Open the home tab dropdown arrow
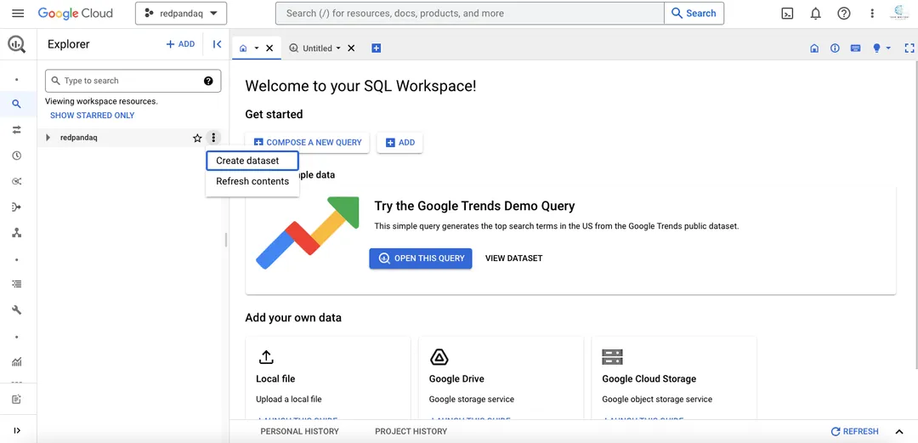Screen dimensions: 918x443 (x=257, y=48)
